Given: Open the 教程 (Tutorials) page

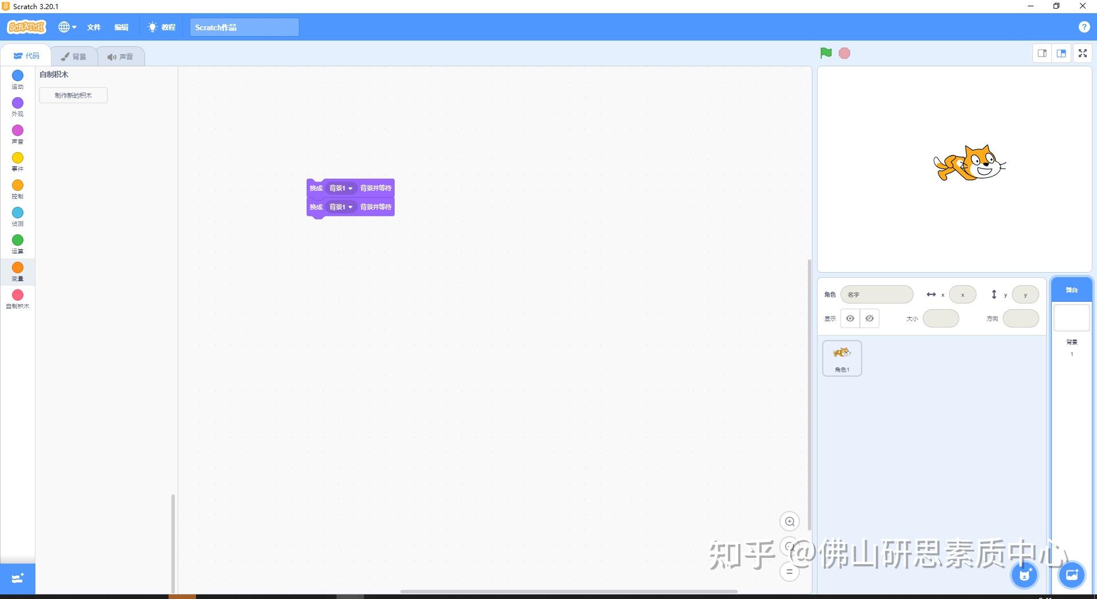Looking at the screenshot, I should (x=162, y=27).
